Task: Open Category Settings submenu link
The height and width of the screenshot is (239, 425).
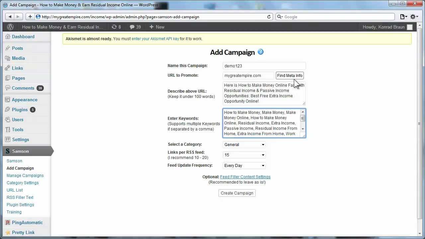Action: 23,183
